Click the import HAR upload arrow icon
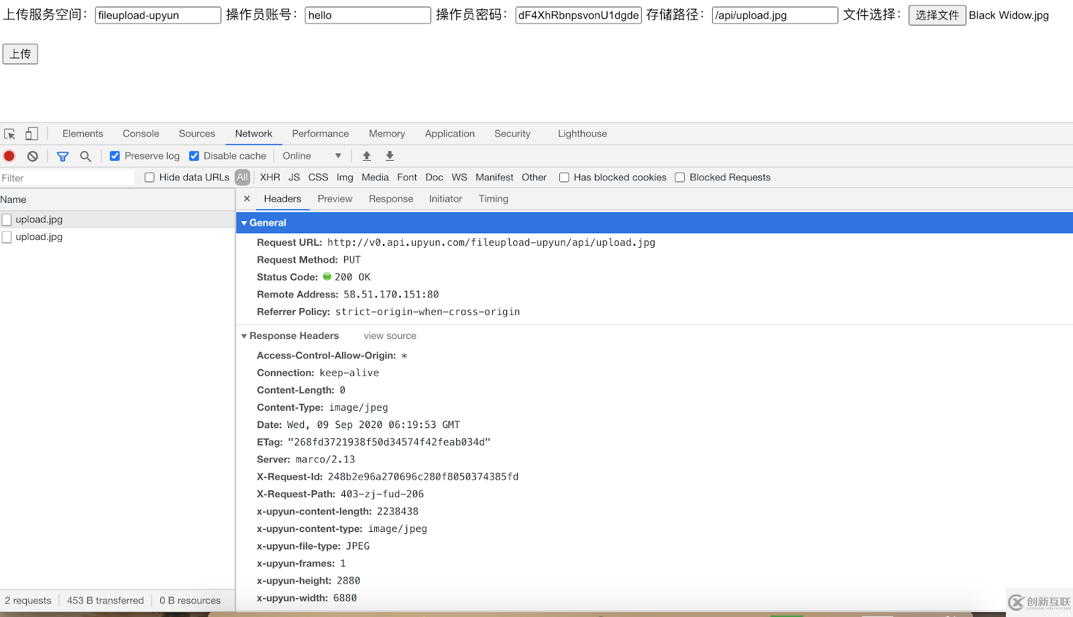 (367, 156)
